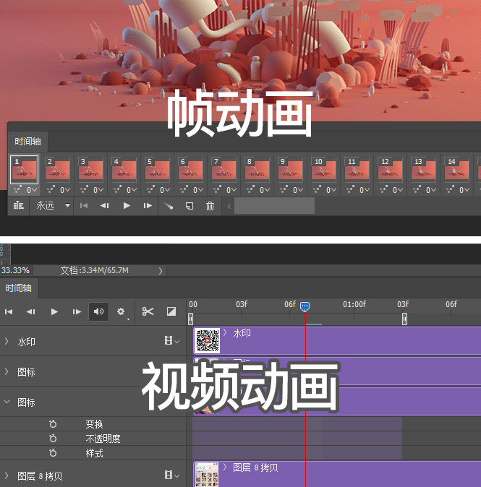This screenshot has height=487, width=481.
Task: Open 水印 track filmstrip menu
Action: 171,341
